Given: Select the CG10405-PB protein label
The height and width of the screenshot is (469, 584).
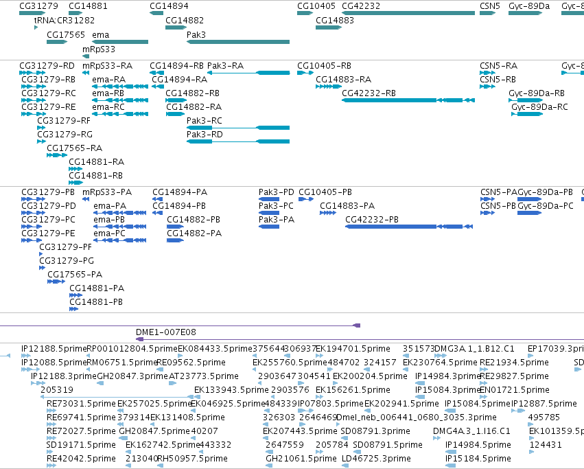Looking at the screenshot, I should 325,192.
